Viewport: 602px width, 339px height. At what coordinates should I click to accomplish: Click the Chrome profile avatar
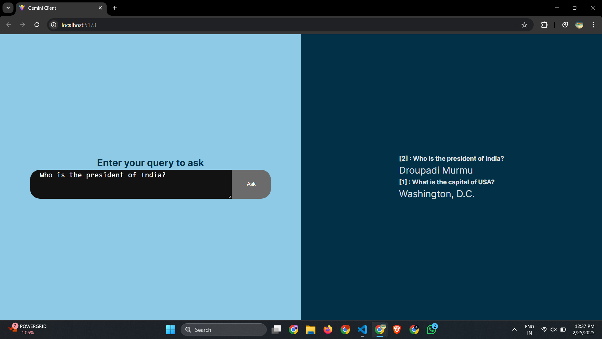[579, 25]
